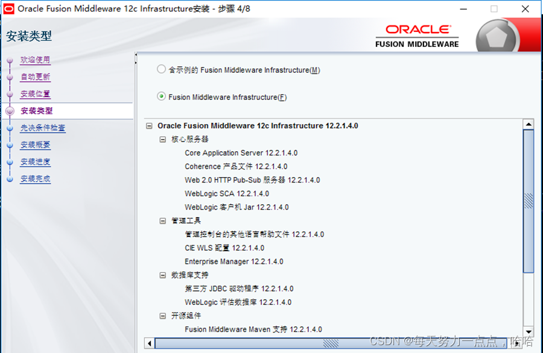The image size is (543, 353).
Task: Collapse the 数据库支持 tree group
Action: pos(163,275)
